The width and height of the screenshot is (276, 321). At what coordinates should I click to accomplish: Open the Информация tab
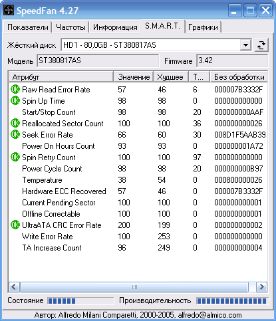(x=115, y=27)
